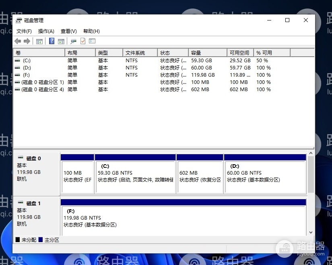Open the 文件(F) menu
Viewport: 332px width, 265px height.
coord(24,31)
